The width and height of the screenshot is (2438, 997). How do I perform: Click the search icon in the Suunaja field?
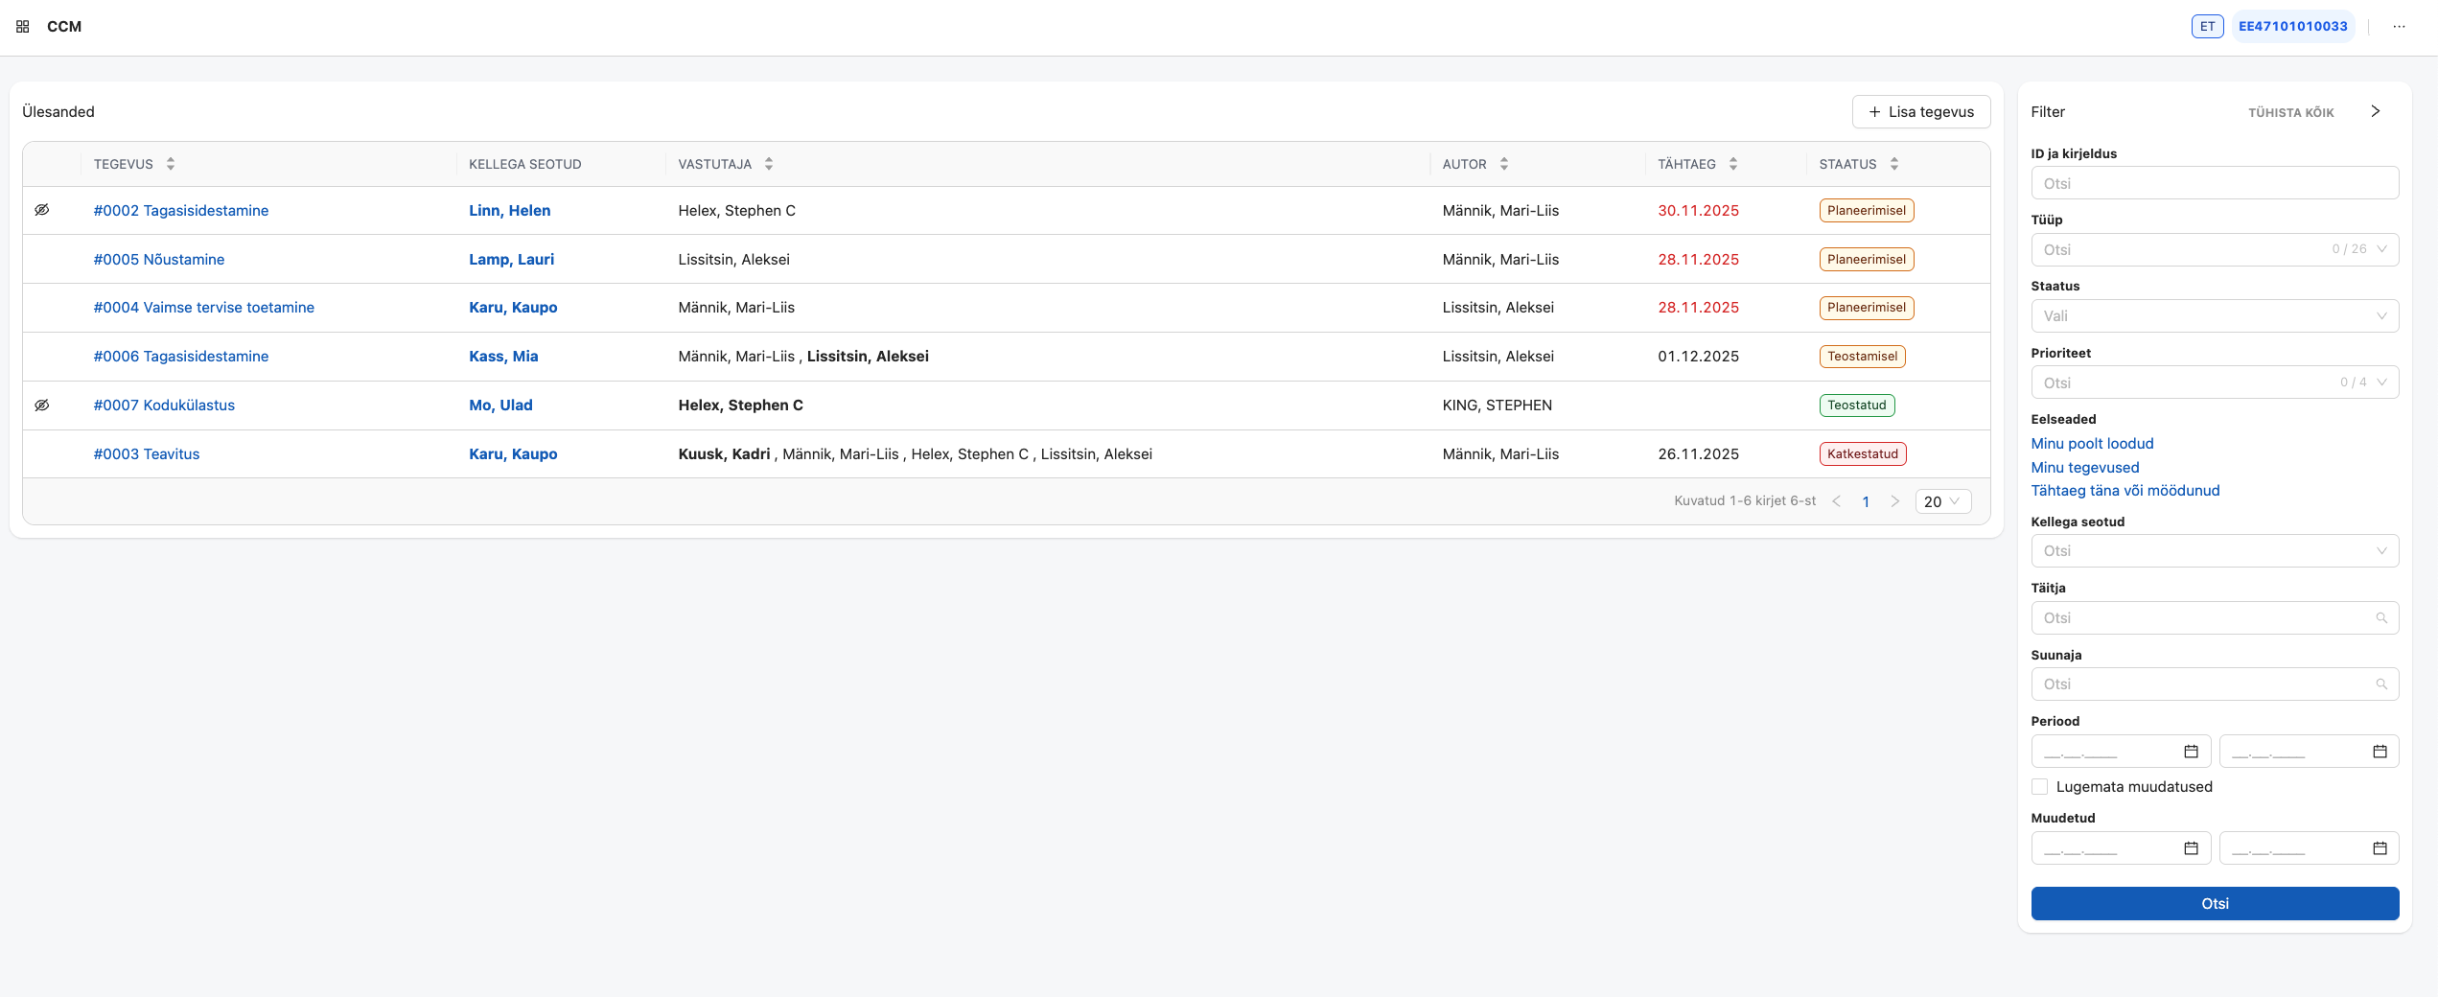2383,684
